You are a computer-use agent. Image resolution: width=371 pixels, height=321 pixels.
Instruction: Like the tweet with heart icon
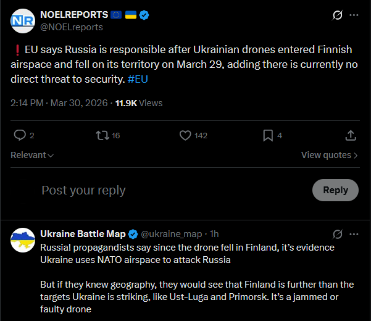pyautogui.click(x=184, y=135)
